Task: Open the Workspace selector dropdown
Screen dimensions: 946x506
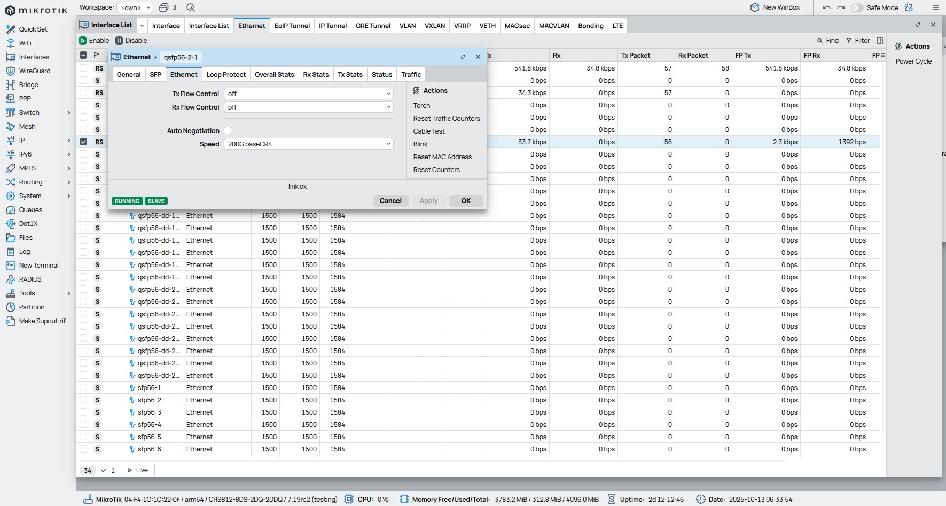Action: point(135,7)
